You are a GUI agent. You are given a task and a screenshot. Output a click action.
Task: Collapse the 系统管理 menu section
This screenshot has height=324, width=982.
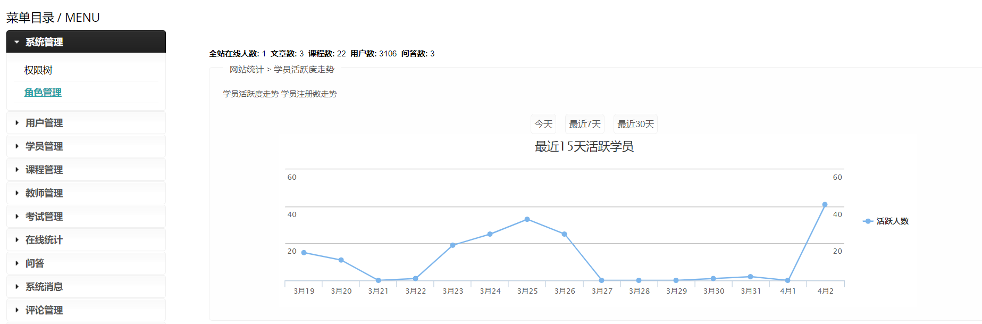[86, 41]
